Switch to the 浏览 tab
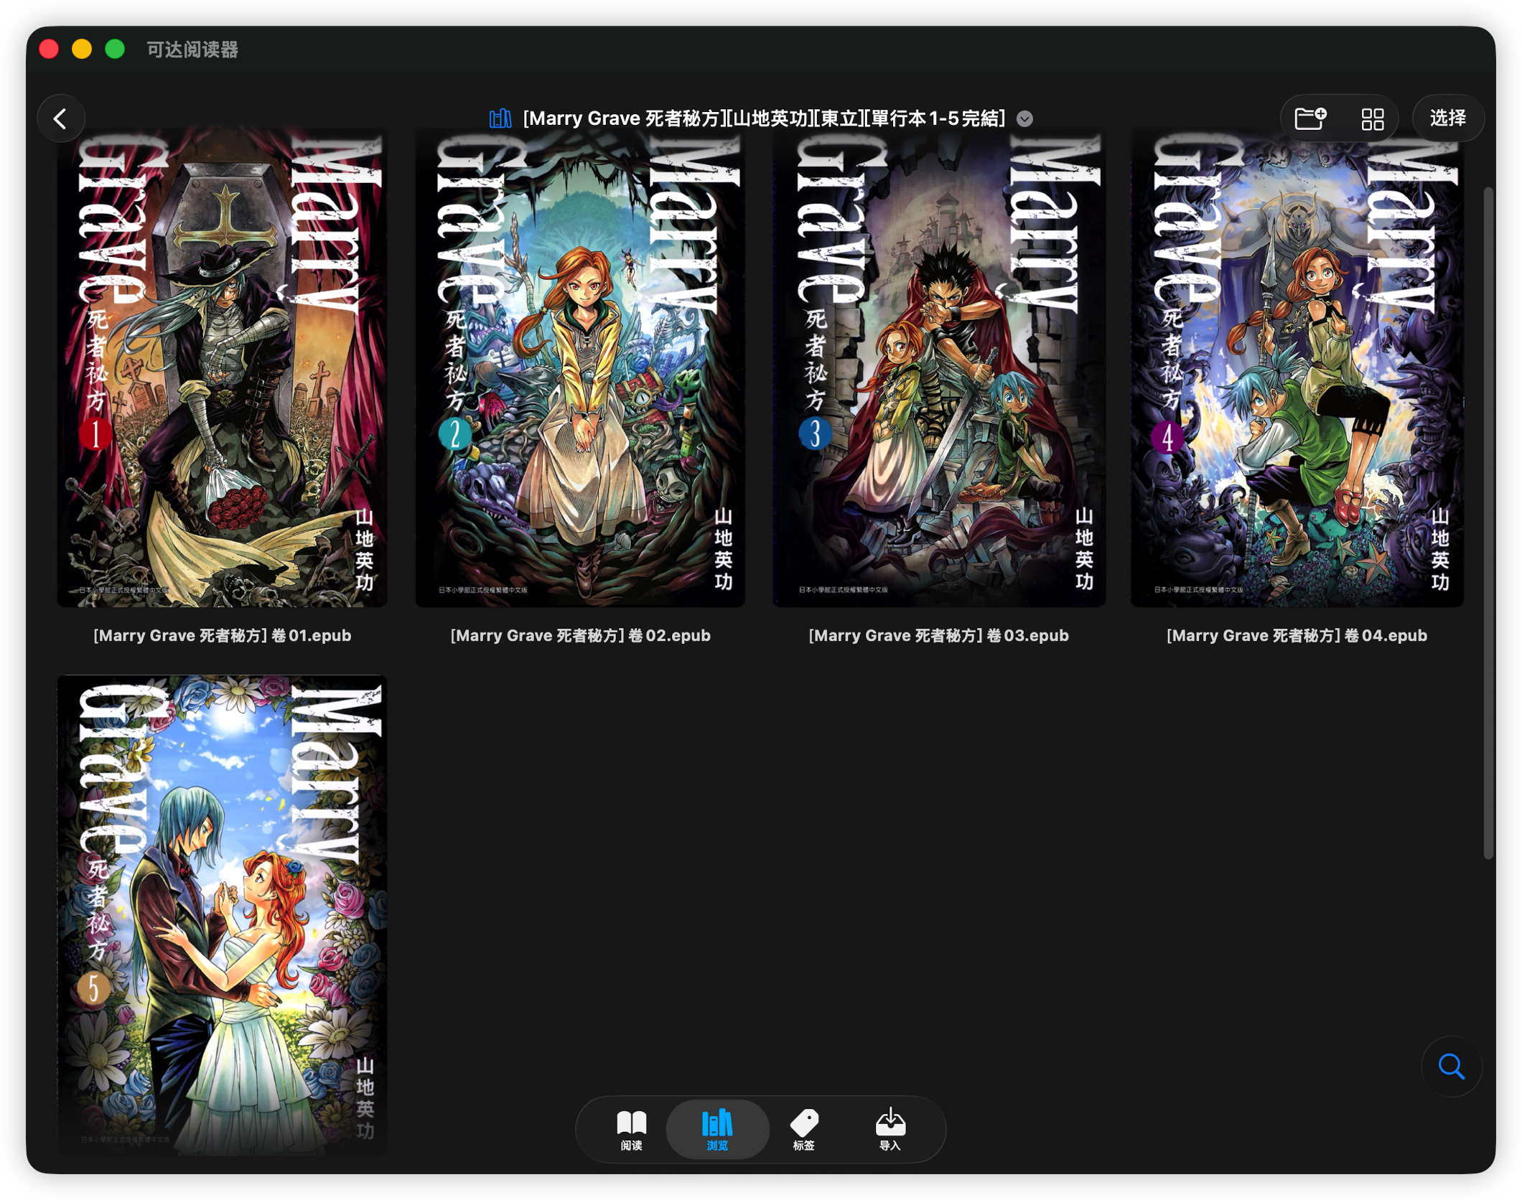Image resolution: width=1522 pixels, height=1200 pixels. (x=717, y=1129)
